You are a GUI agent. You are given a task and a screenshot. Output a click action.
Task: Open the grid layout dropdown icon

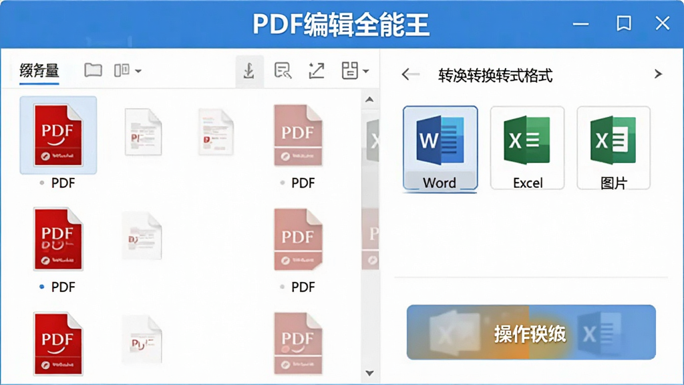coord(355,70)
